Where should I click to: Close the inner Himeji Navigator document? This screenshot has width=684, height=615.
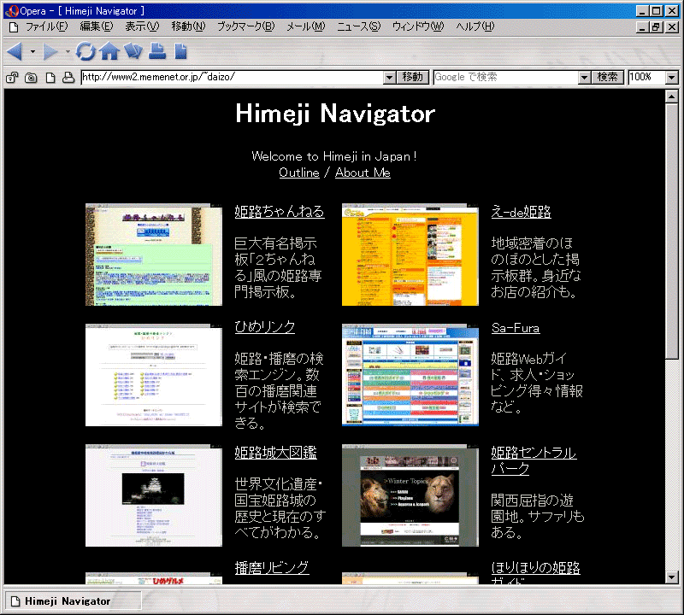pyautogui.click(x=672, y=27)
